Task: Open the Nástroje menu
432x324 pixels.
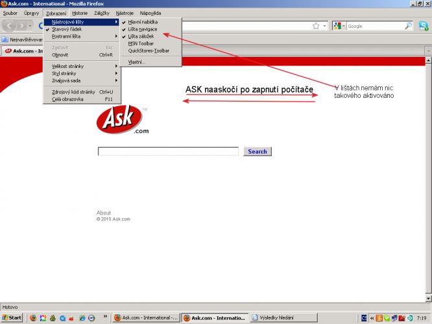Action: pyautogui.click(x=125, y=13)
